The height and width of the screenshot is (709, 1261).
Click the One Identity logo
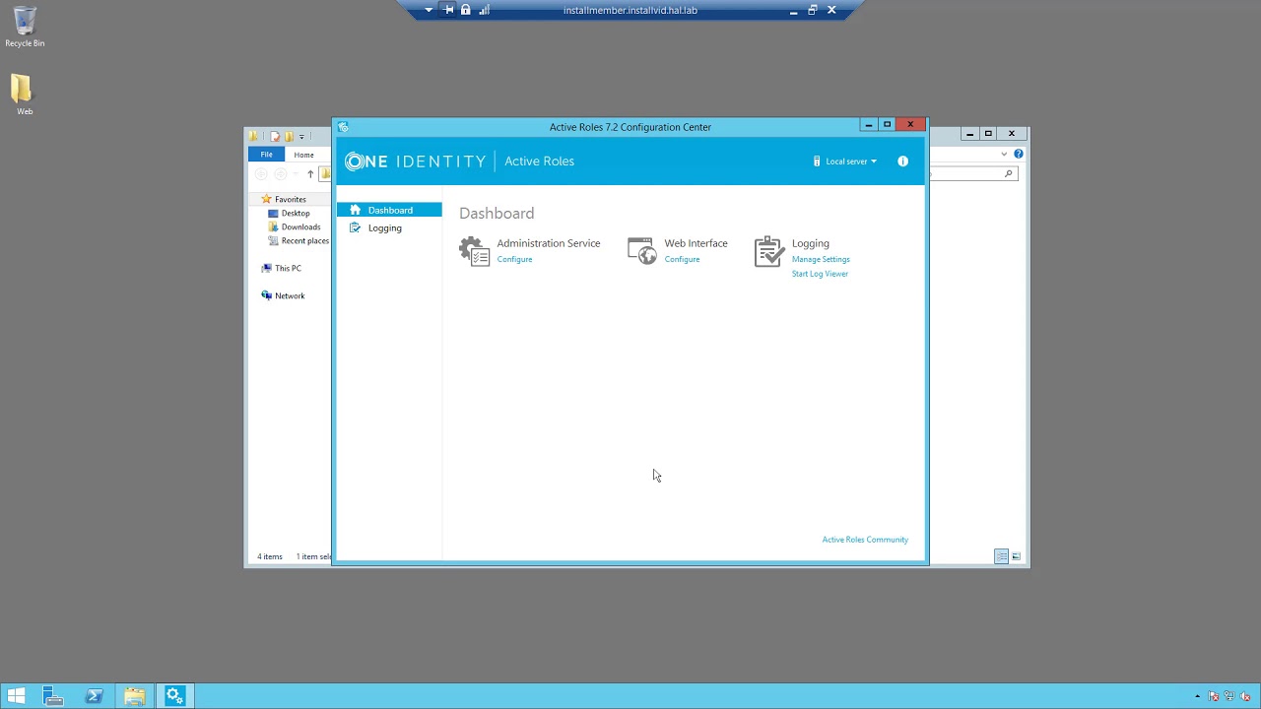pos(415,161)
